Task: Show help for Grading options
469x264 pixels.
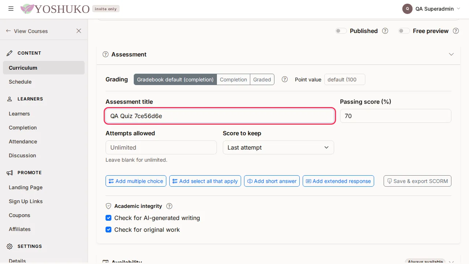Action: coord(285,79)
